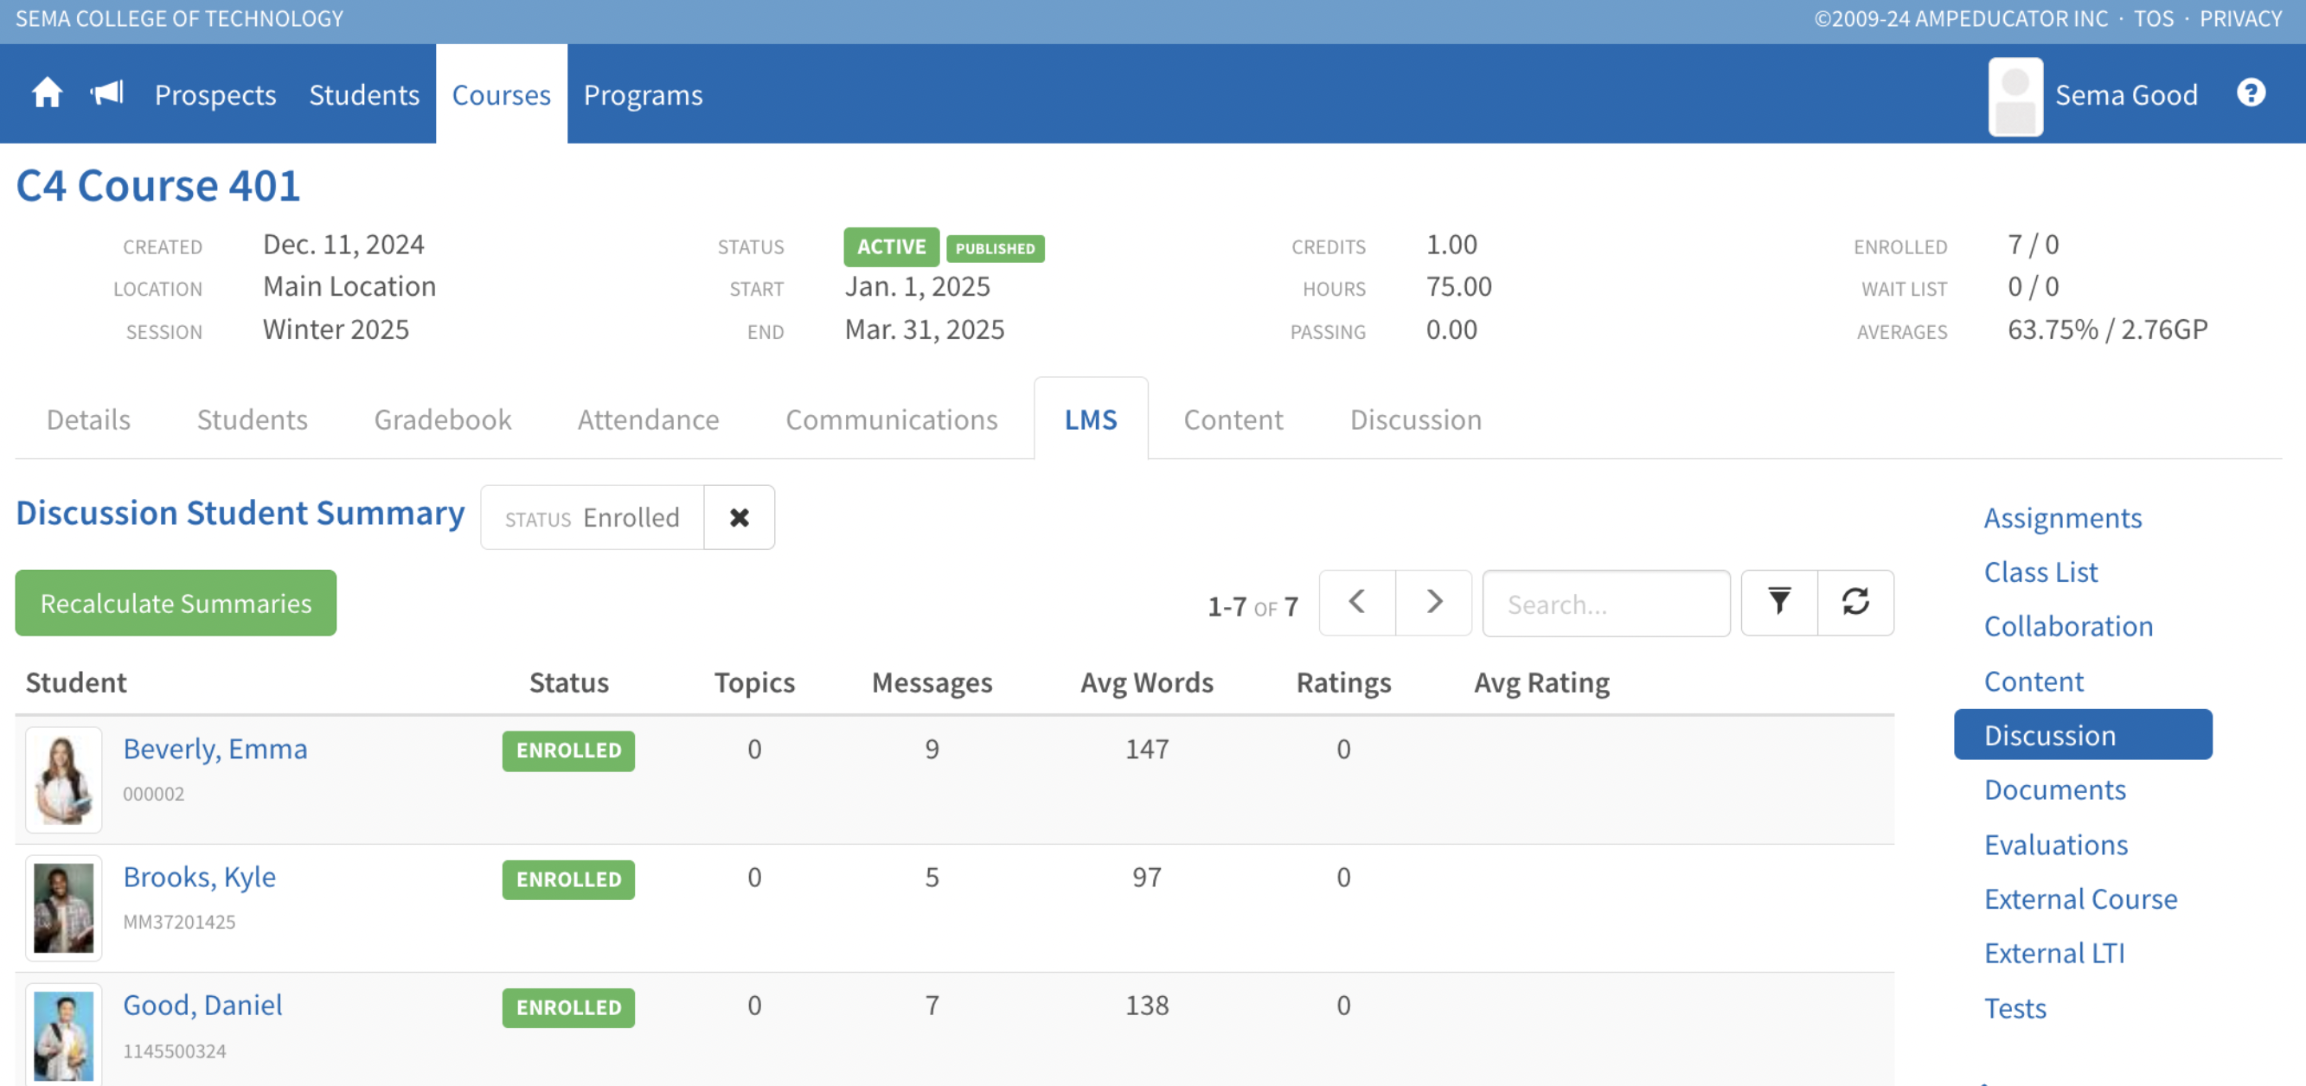Open the filter funnel icon
This screenshot has height=1086, width=2306.
click(1778, 603)
